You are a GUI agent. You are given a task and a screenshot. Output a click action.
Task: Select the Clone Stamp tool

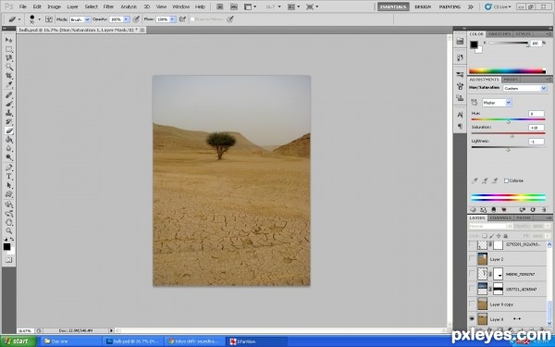9,113
